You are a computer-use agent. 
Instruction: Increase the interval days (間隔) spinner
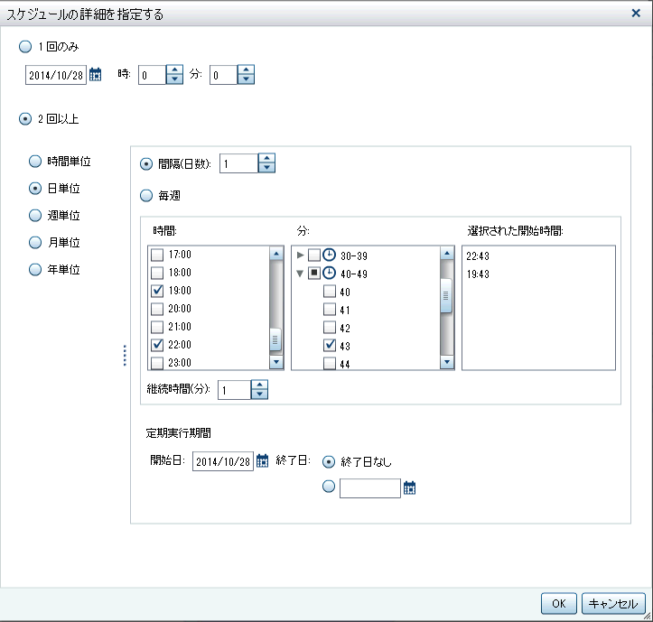click(x=266, y=159)
